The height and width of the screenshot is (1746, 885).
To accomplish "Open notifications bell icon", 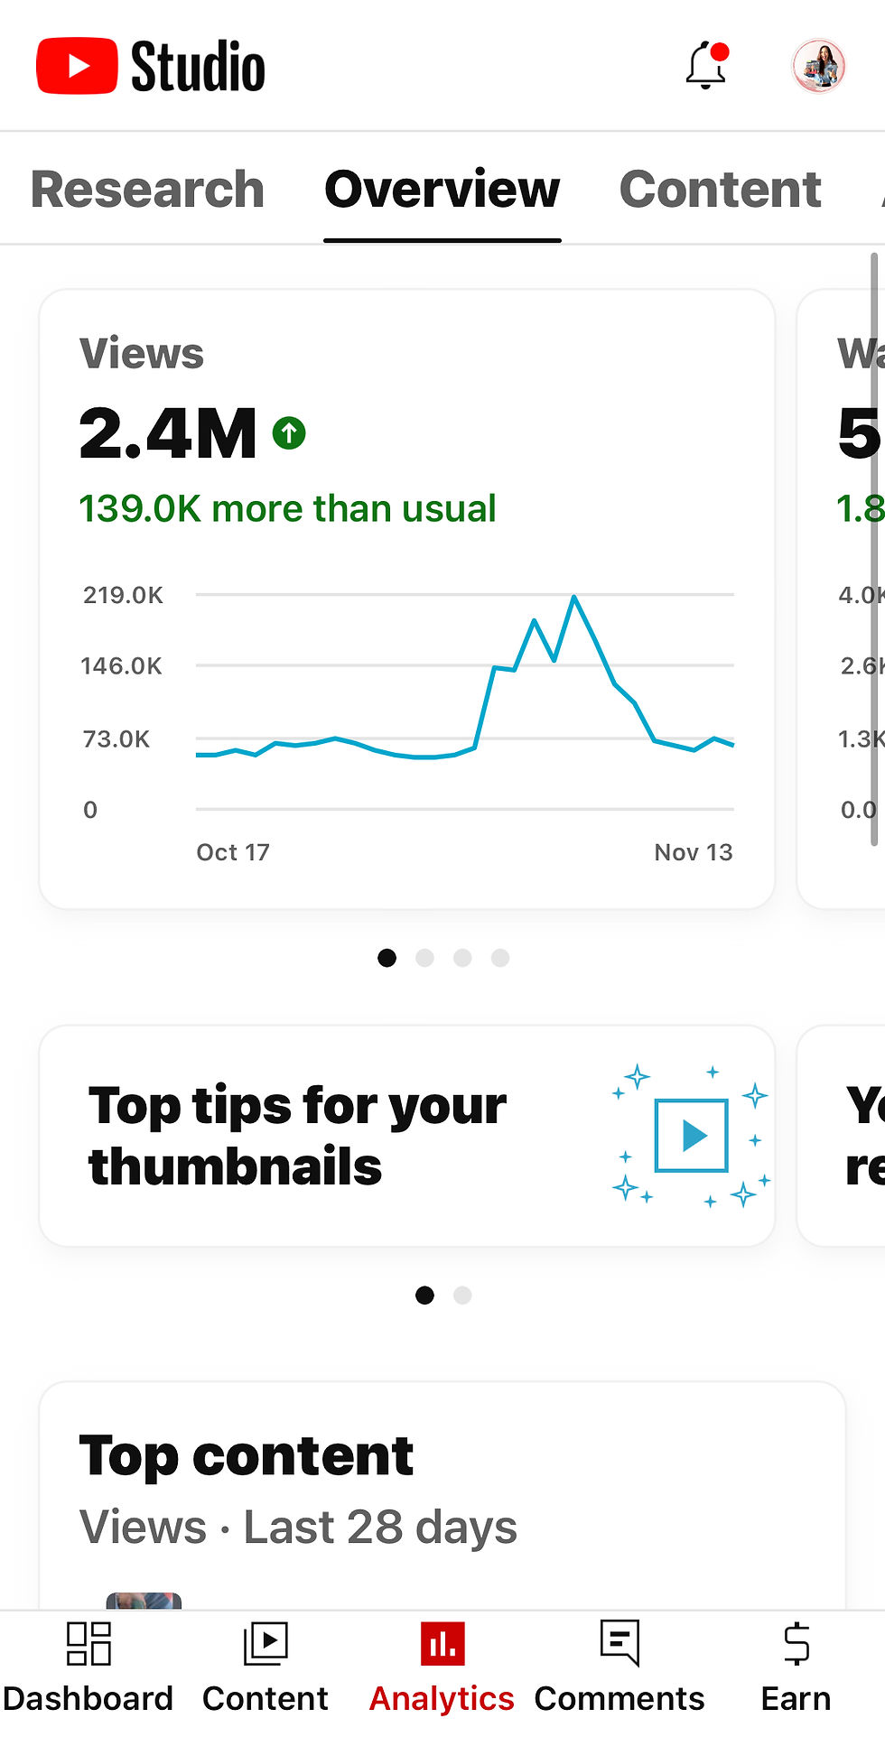I will [x=706, y=65].
